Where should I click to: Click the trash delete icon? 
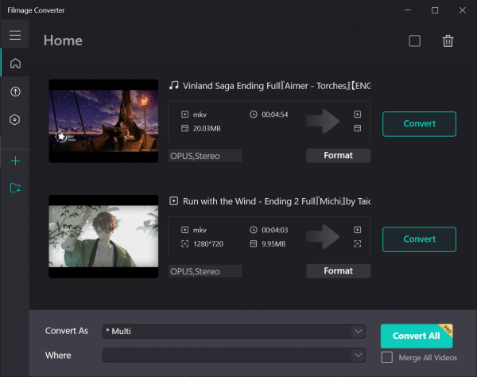click(448, 41)
